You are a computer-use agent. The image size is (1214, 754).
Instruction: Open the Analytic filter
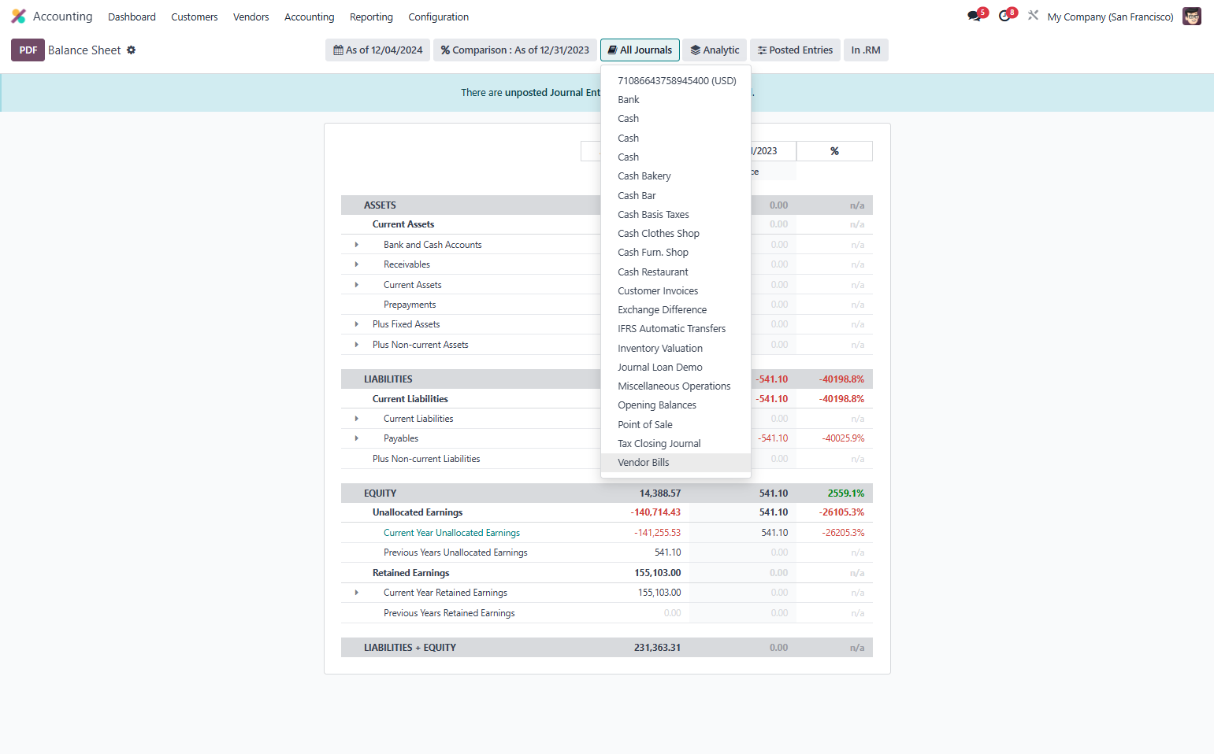tap(715, 50)
